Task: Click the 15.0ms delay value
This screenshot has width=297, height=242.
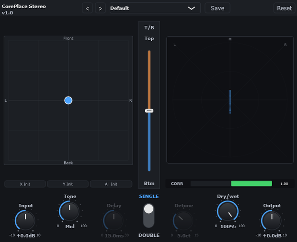Action: 114,236
